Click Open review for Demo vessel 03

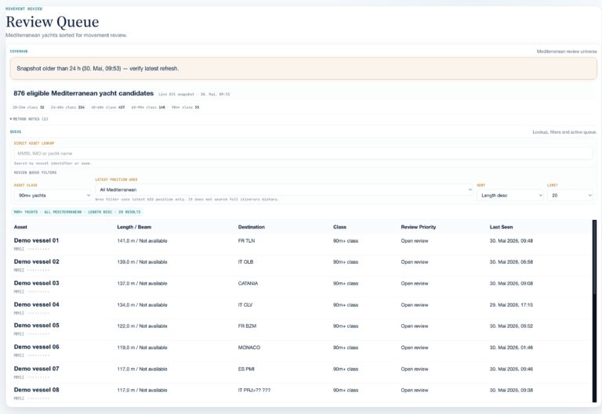[414, 283]
